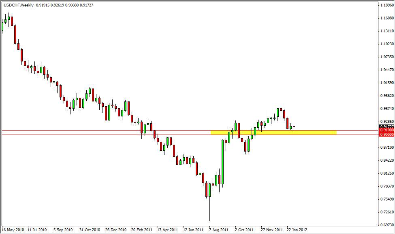Click the 12 Jun 2011 date label

(193, 230)
